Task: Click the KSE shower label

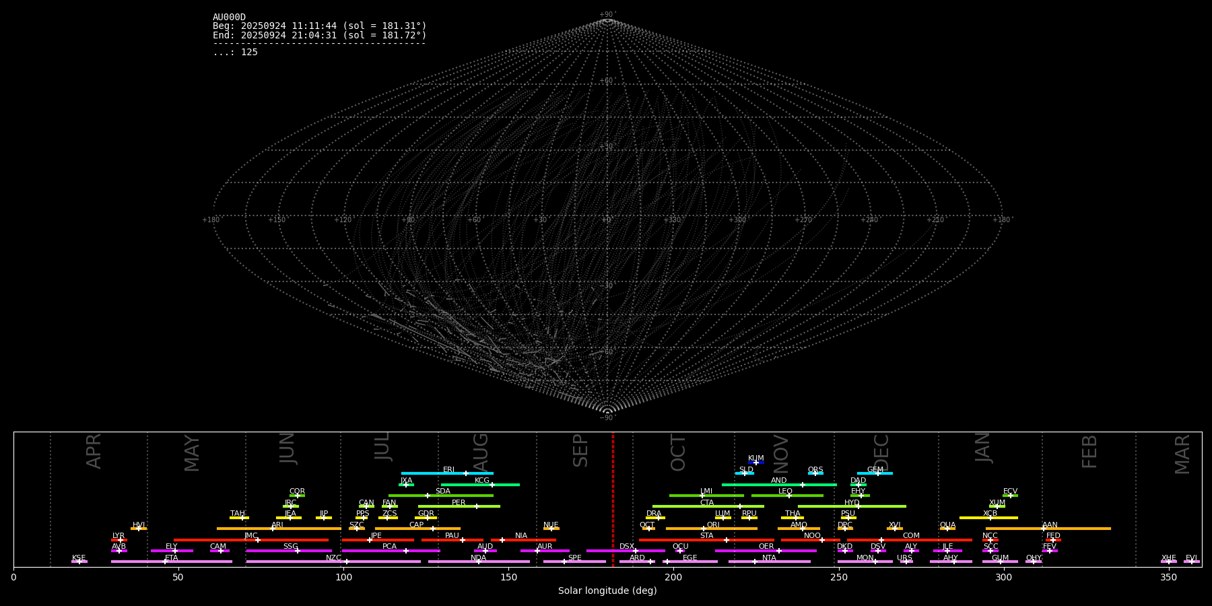Action: (x=79, y=558)
